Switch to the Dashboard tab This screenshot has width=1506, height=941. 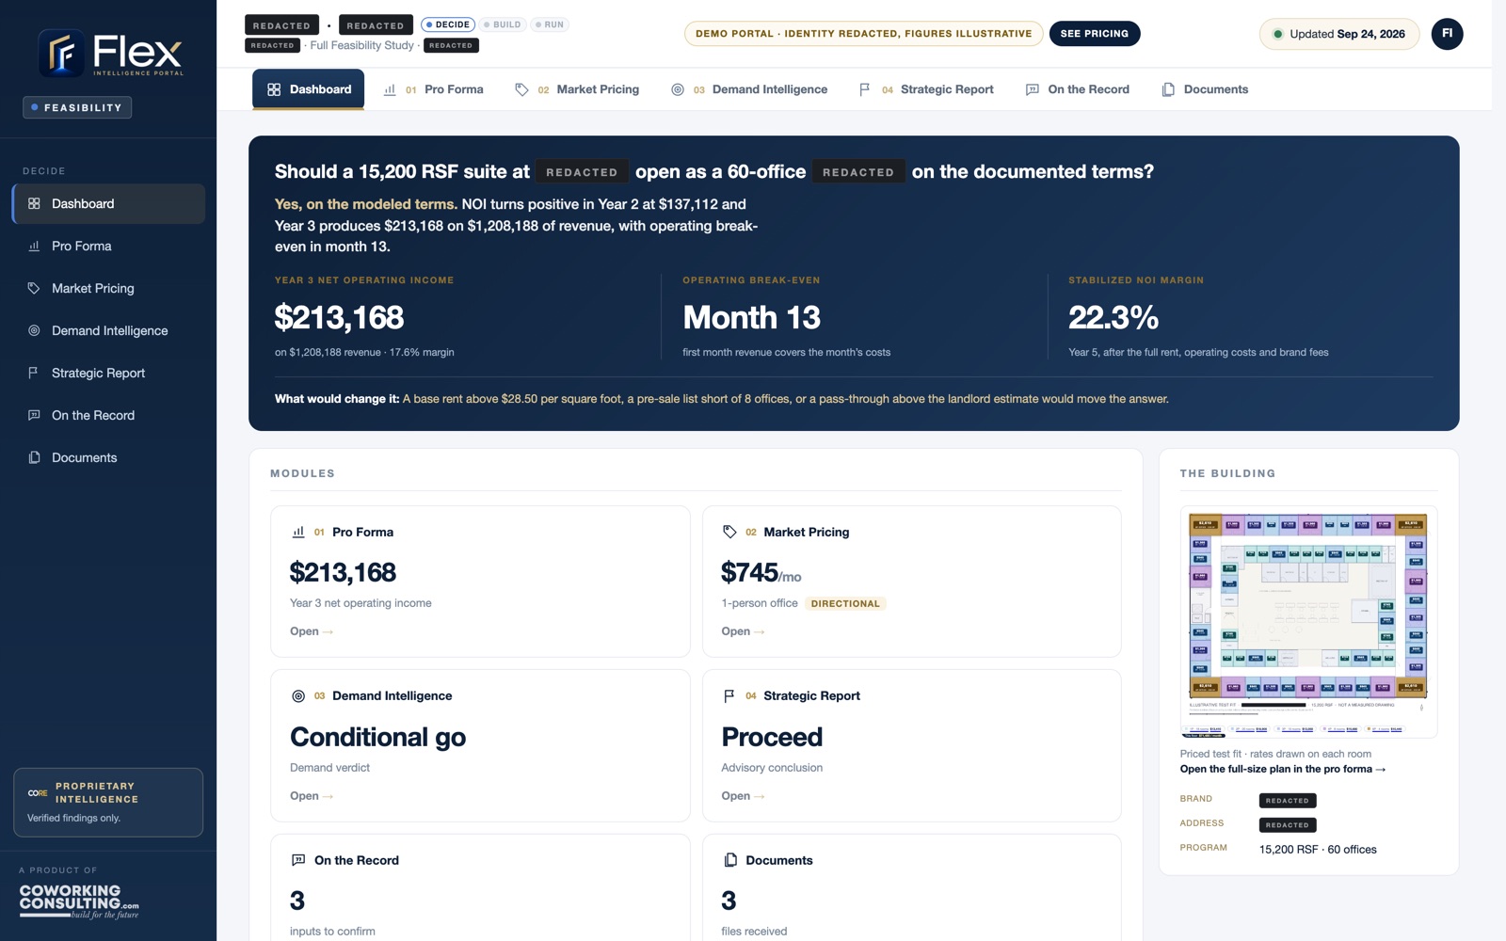click(x=309, y=89)
